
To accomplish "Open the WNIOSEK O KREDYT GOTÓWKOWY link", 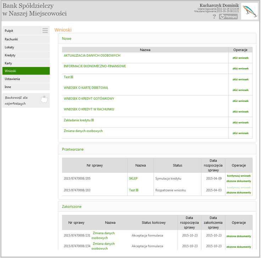I will tap(89, 99).
